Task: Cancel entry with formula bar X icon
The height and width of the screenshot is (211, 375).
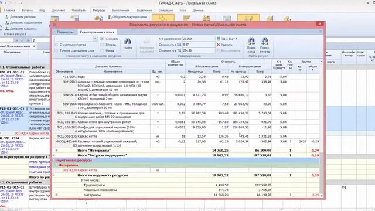Action: (17, 40)
